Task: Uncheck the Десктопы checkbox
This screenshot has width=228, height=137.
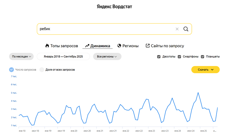Action: pyautogui.click(x=159, y=57)
